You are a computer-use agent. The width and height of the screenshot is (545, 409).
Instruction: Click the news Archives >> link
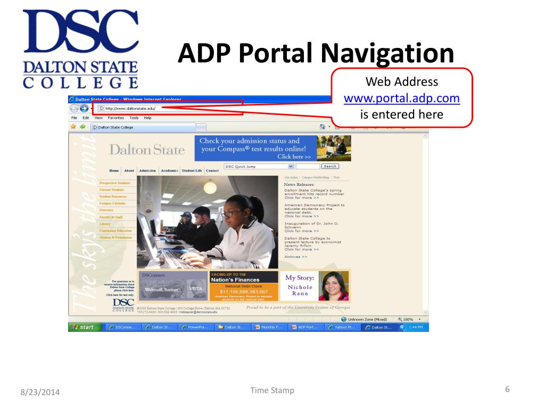point(296,257)
